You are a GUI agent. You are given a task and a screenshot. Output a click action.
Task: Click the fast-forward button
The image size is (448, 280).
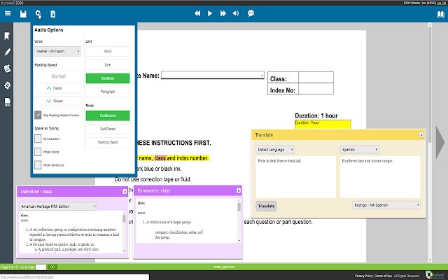(223, 13)
